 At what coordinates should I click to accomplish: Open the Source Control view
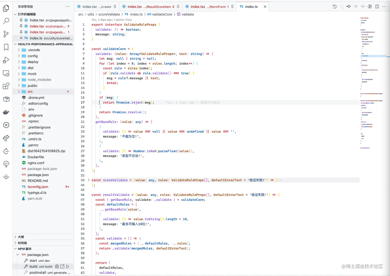[x=6, y=34]
